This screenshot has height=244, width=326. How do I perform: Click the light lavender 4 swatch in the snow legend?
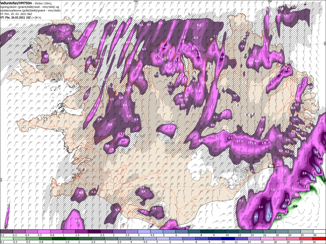(x=144, y=232)
